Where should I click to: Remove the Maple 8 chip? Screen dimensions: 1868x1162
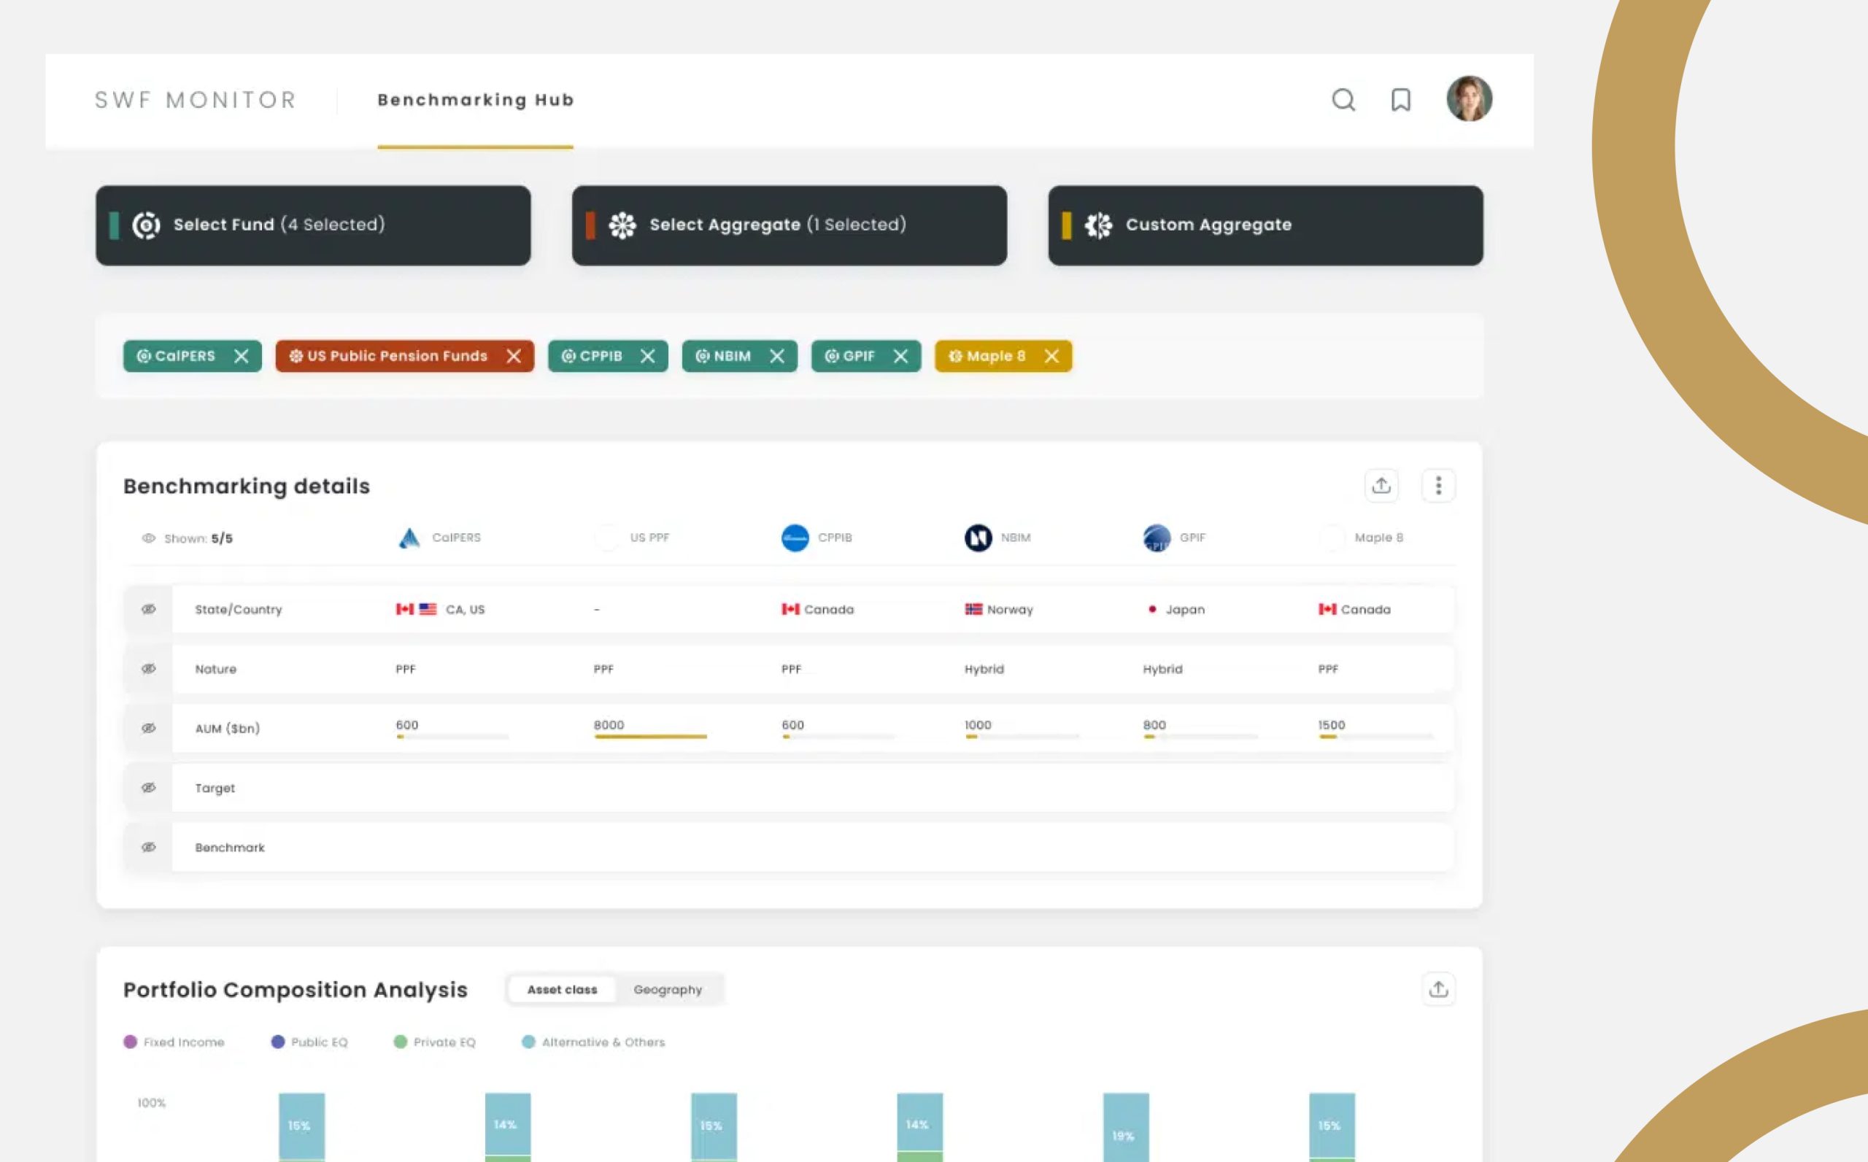pos(1051,357)
